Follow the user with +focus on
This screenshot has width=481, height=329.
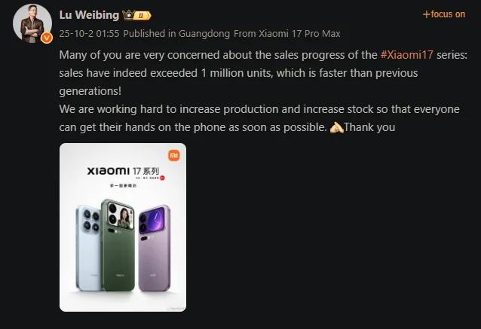[x=443, y=14]
